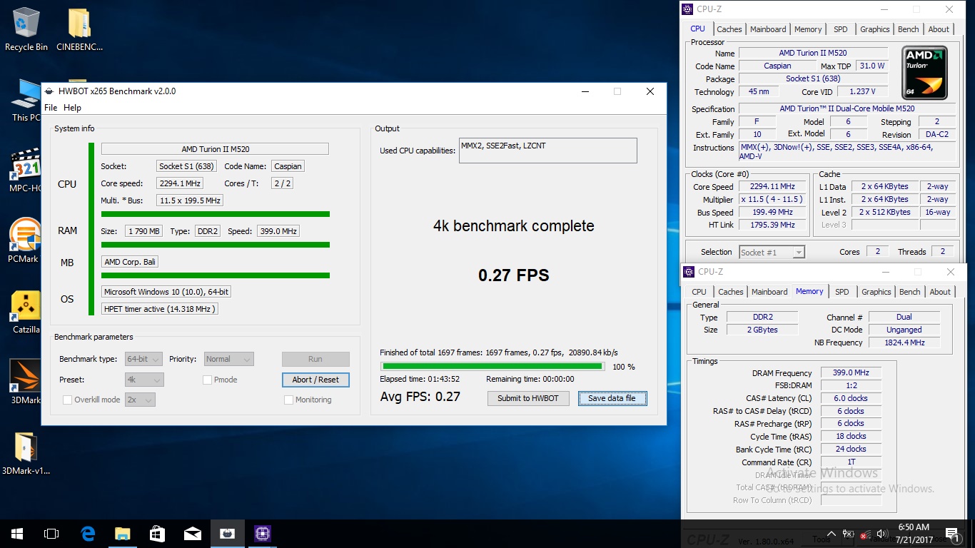Click the greyed-out Run button
The height and width of the screenshot is (548, 975).
point(315,359)
